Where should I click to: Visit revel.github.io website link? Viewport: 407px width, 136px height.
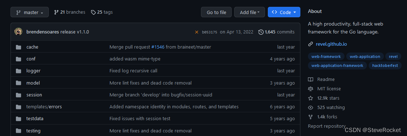pyautogui.click(x=331, y=44)
